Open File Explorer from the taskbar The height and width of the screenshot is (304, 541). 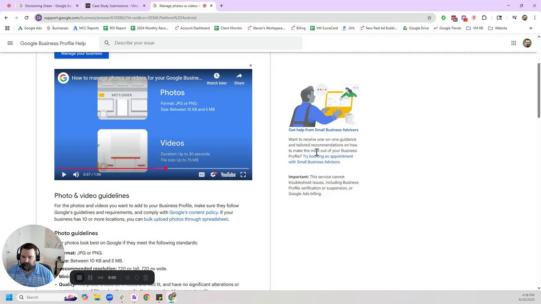tap(97, 297)
